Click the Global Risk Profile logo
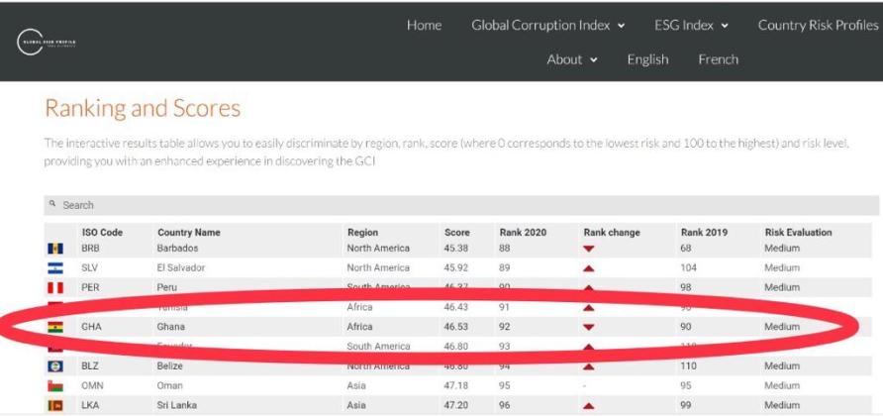883x416 pixels. (47, 43)
